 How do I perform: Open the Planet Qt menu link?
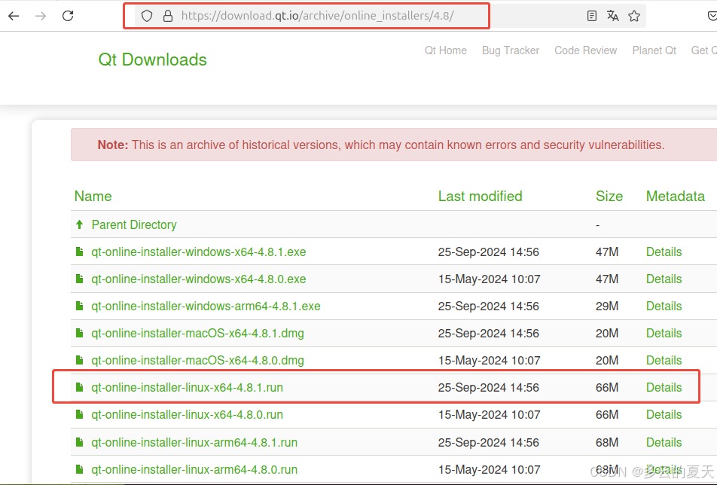(x=654, y=50)
